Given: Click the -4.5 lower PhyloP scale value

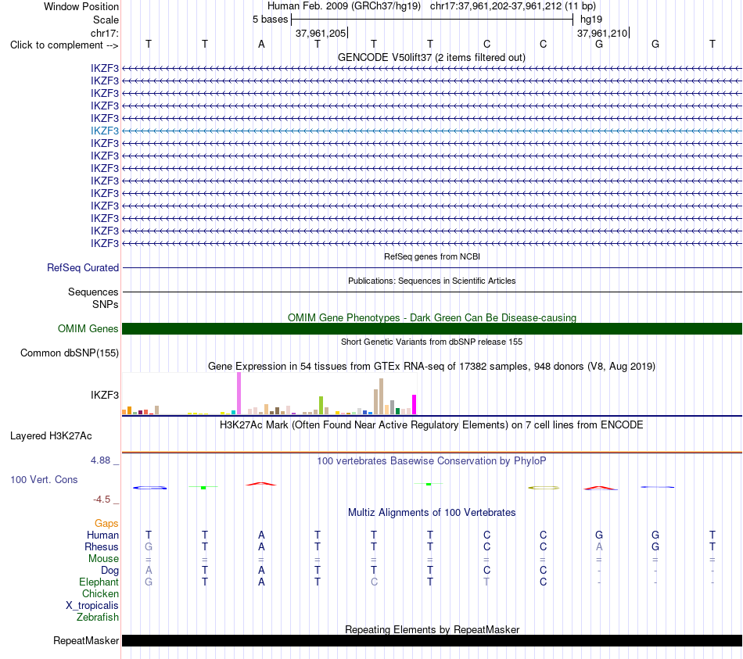Looking at the screenshot, I should click(x=102, y=500).
